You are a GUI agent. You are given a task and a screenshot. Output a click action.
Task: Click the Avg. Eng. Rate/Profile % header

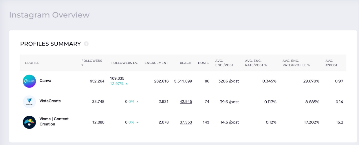296,63
